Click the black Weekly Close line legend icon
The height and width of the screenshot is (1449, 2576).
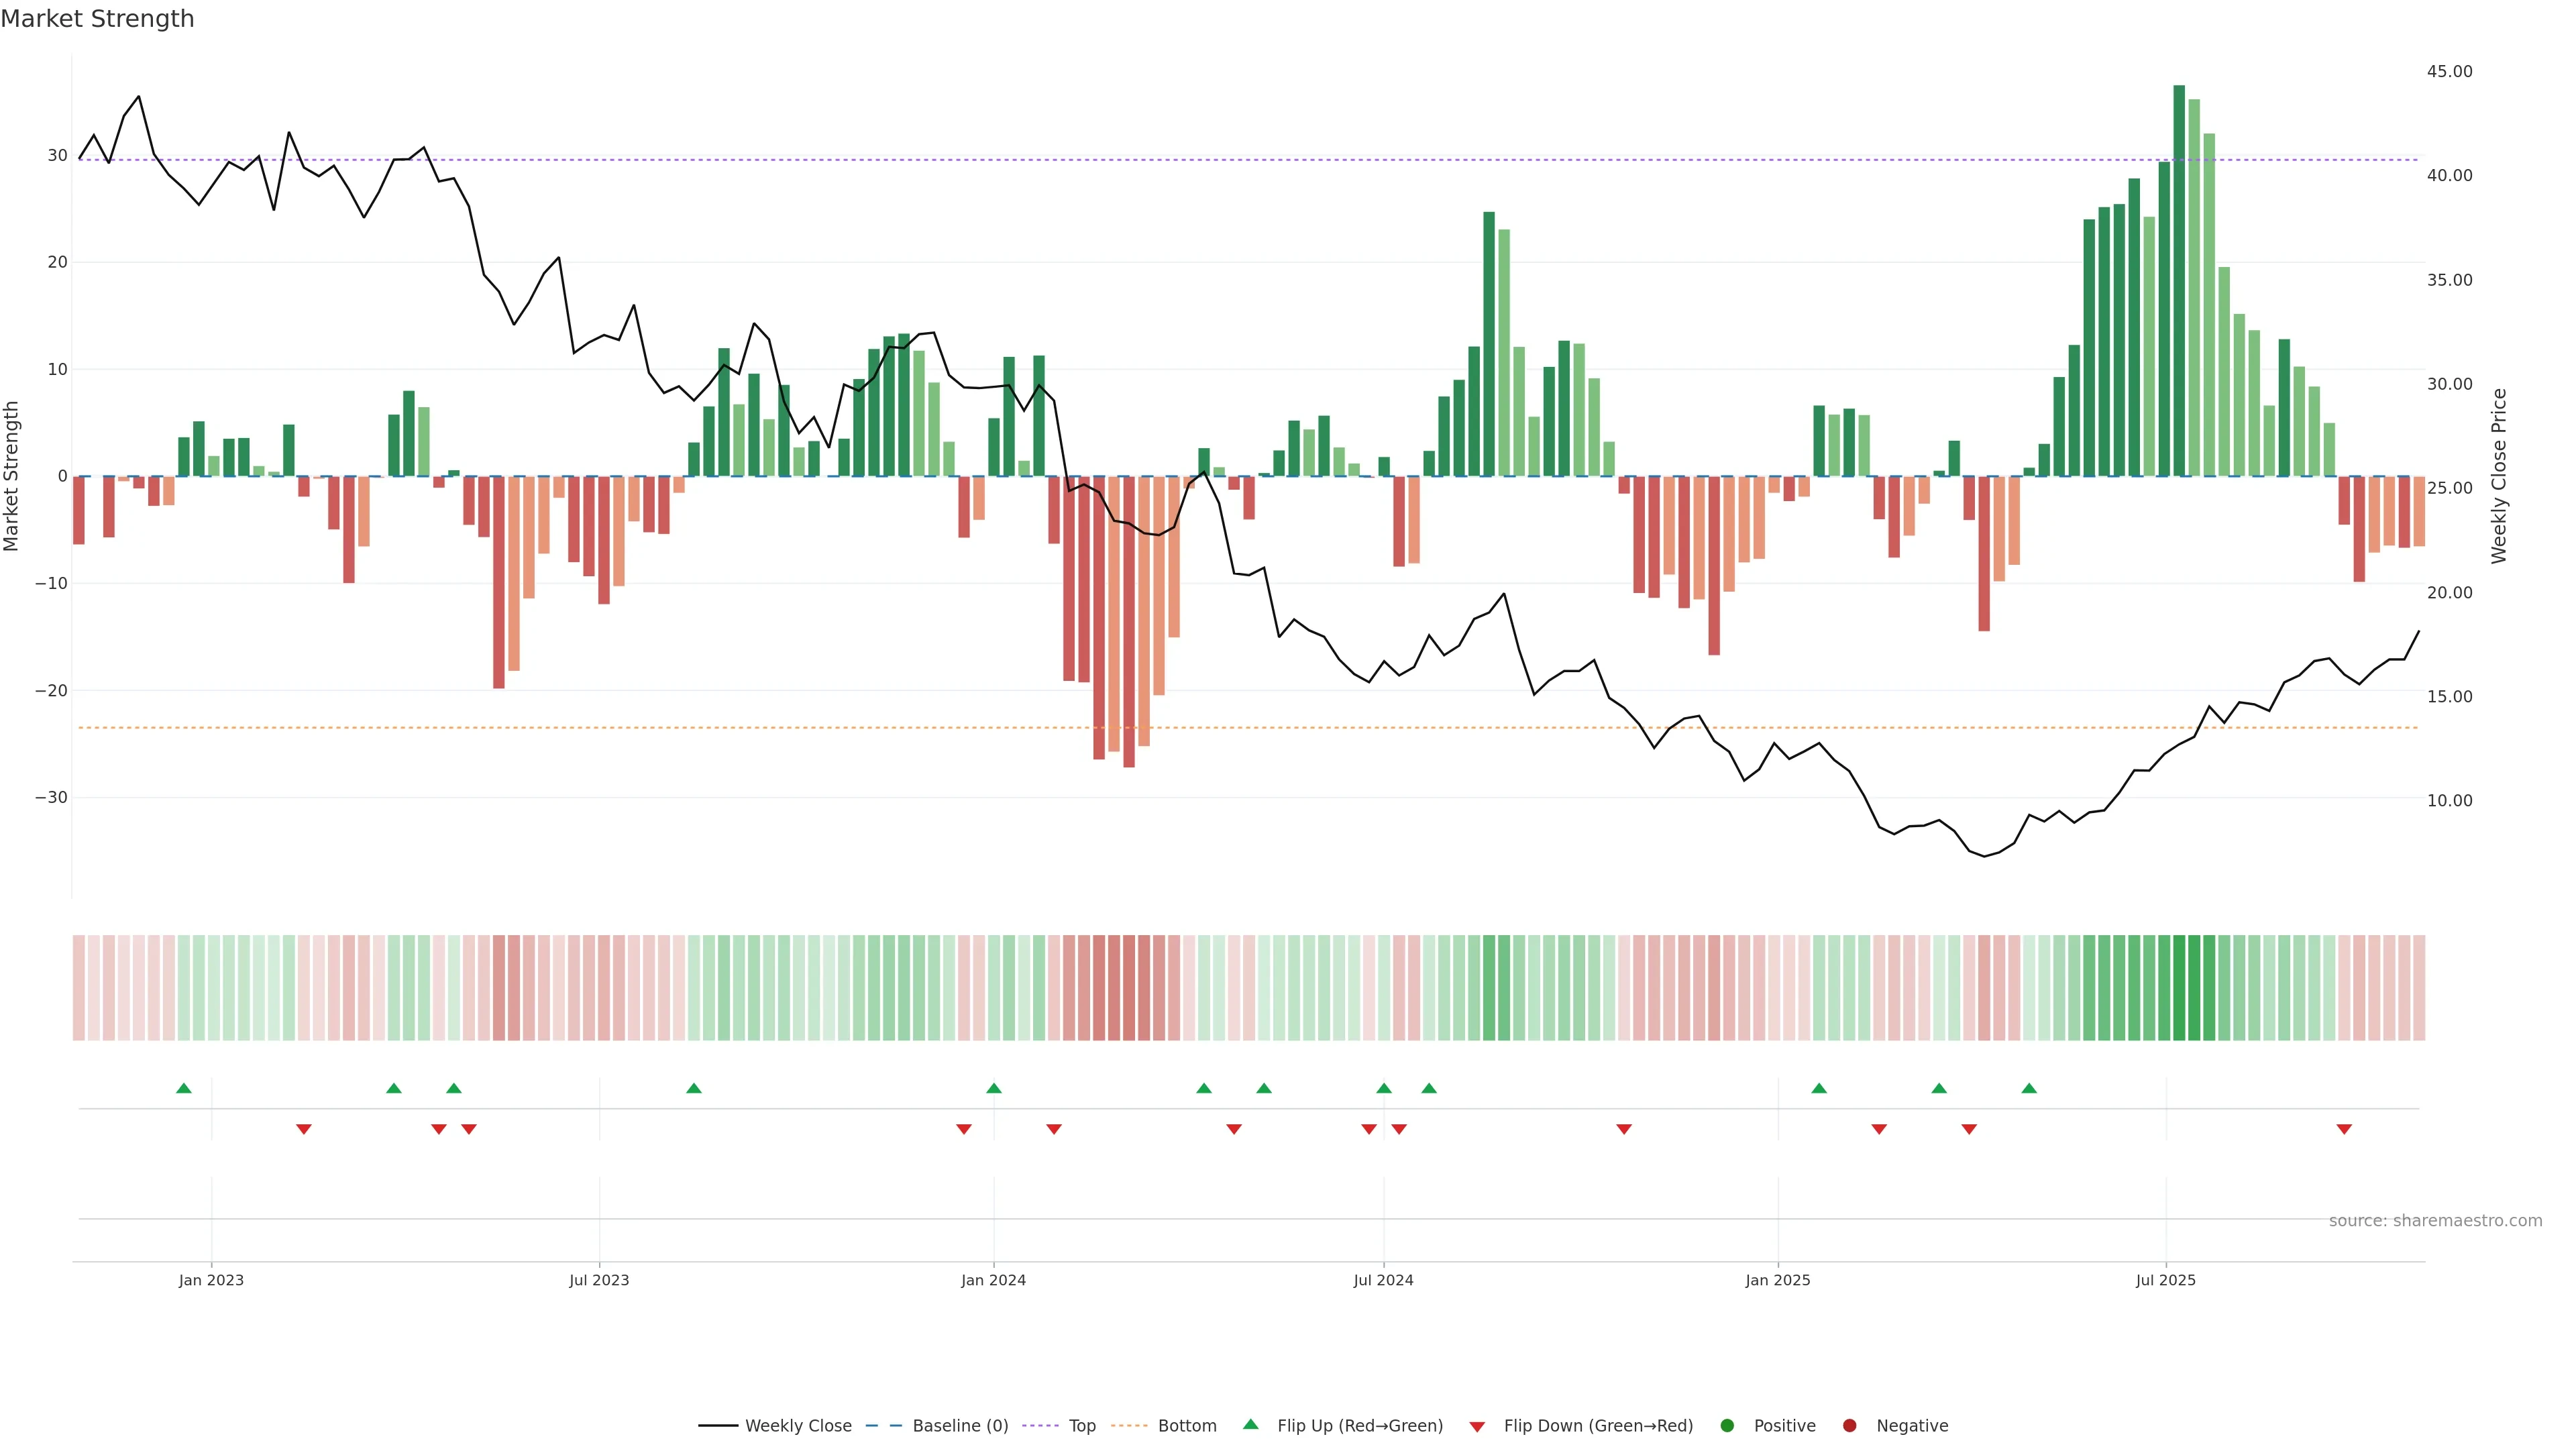click(718, 1426)
